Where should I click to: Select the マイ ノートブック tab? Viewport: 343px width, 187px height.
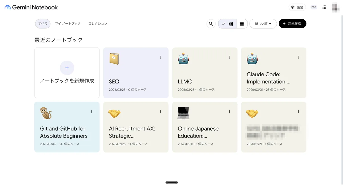68,24
